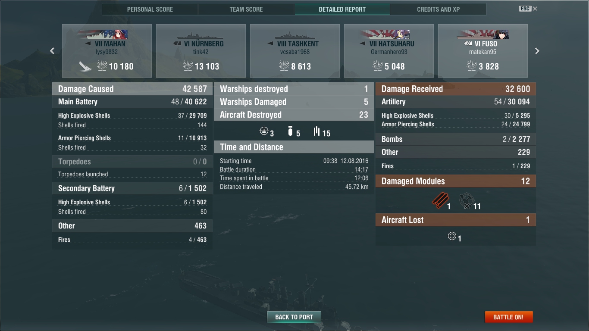Select the VI Nürnberg ship card
The image size is (589, 331).
pos(201,51)
